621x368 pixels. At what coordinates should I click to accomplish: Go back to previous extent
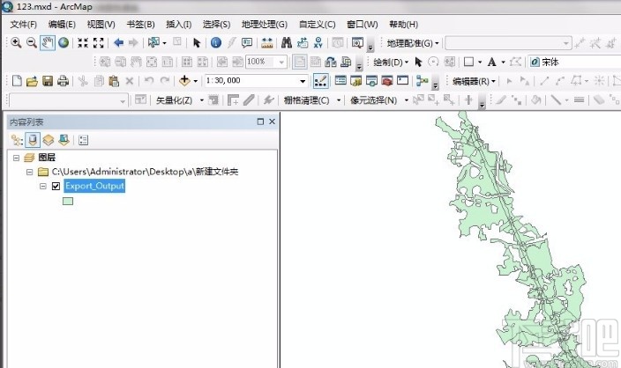pos(118,42)
